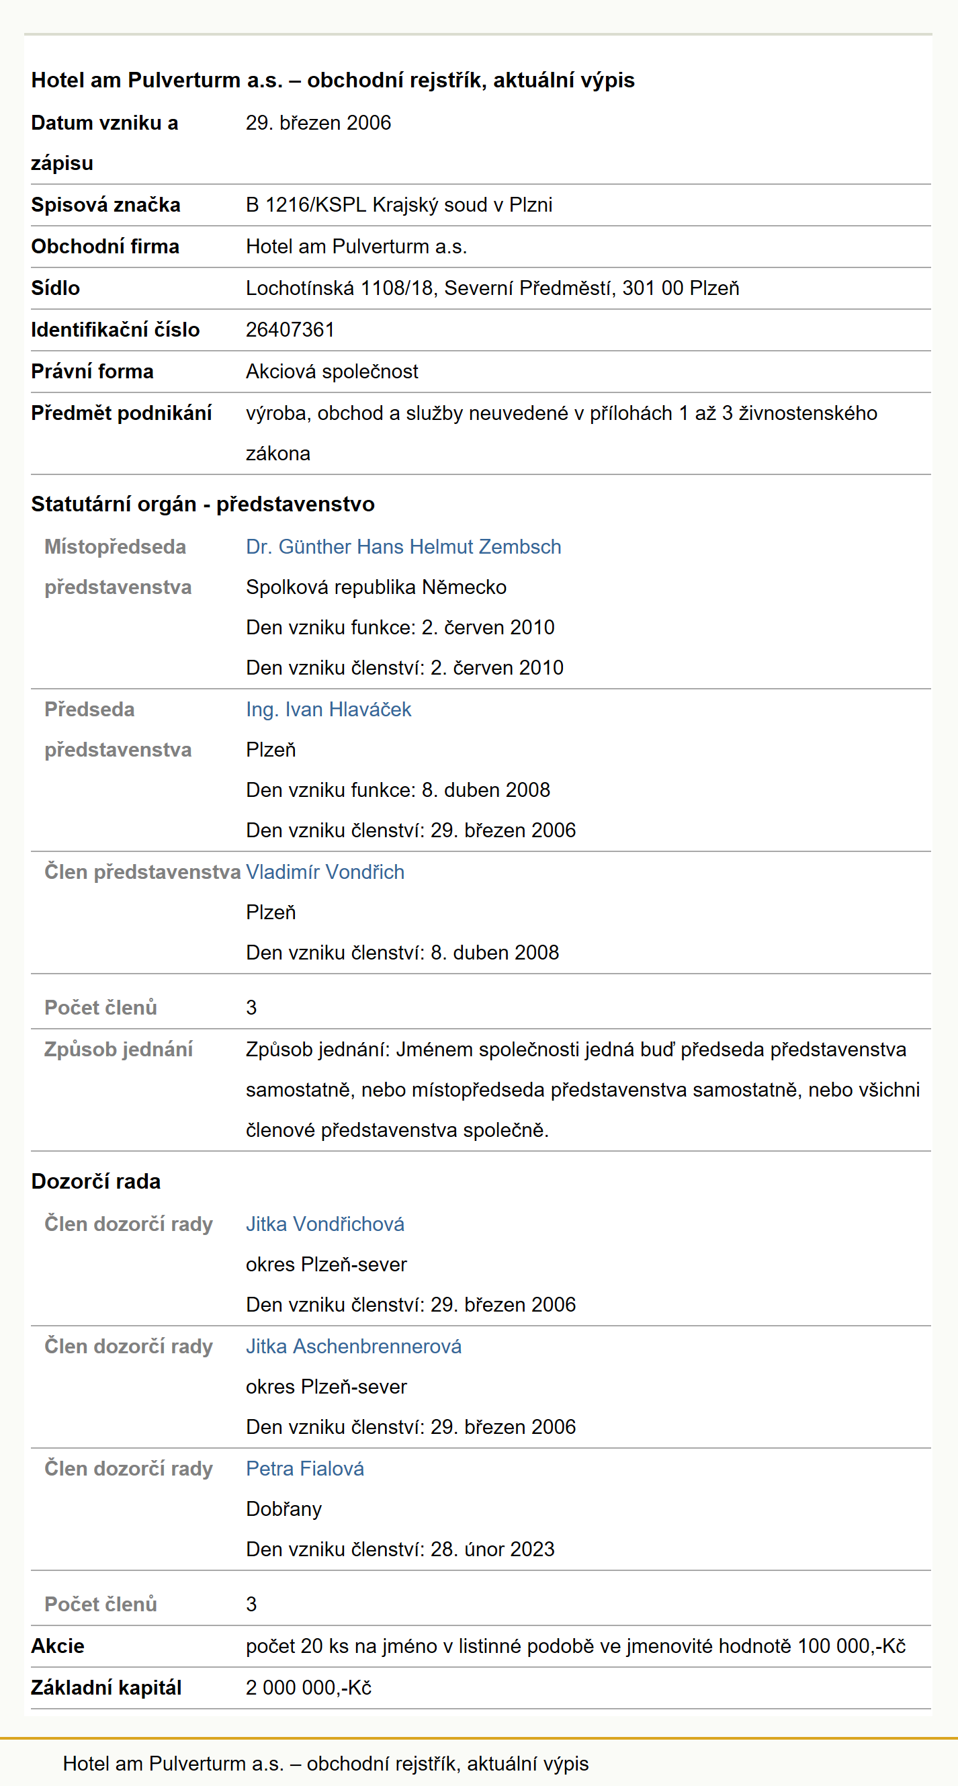Open the Petra Fialová link

(x=305, y=1468)
